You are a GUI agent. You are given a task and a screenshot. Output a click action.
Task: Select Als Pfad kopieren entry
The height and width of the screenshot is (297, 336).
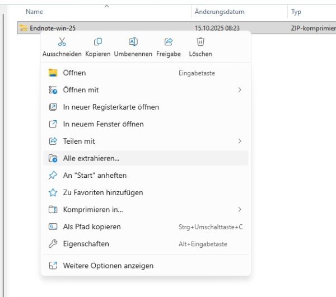pos(92,227)
